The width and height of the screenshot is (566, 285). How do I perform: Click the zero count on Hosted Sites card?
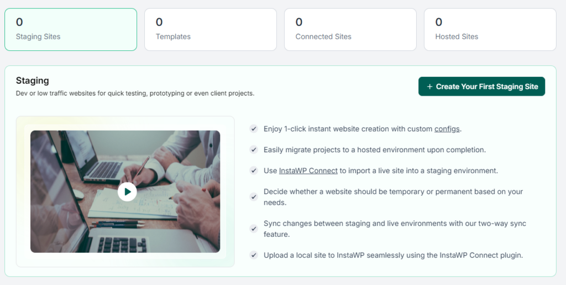(438, 22)
